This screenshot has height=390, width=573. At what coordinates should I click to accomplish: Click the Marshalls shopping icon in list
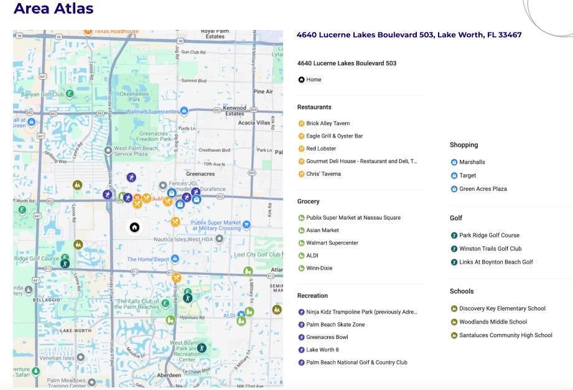pos(454,162)
